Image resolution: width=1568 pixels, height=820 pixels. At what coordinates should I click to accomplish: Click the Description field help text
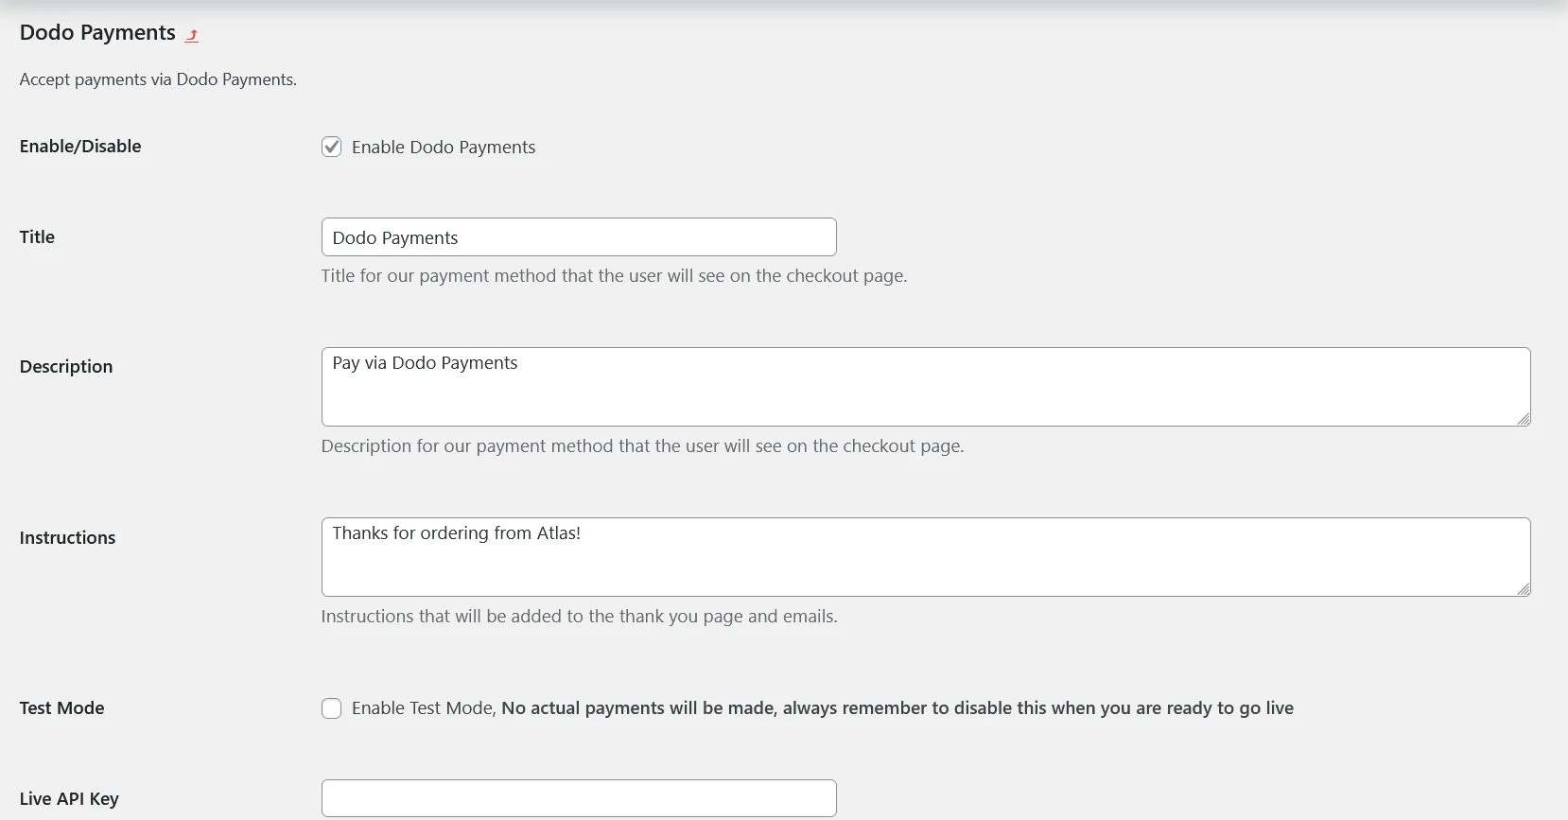coord(642,446)
